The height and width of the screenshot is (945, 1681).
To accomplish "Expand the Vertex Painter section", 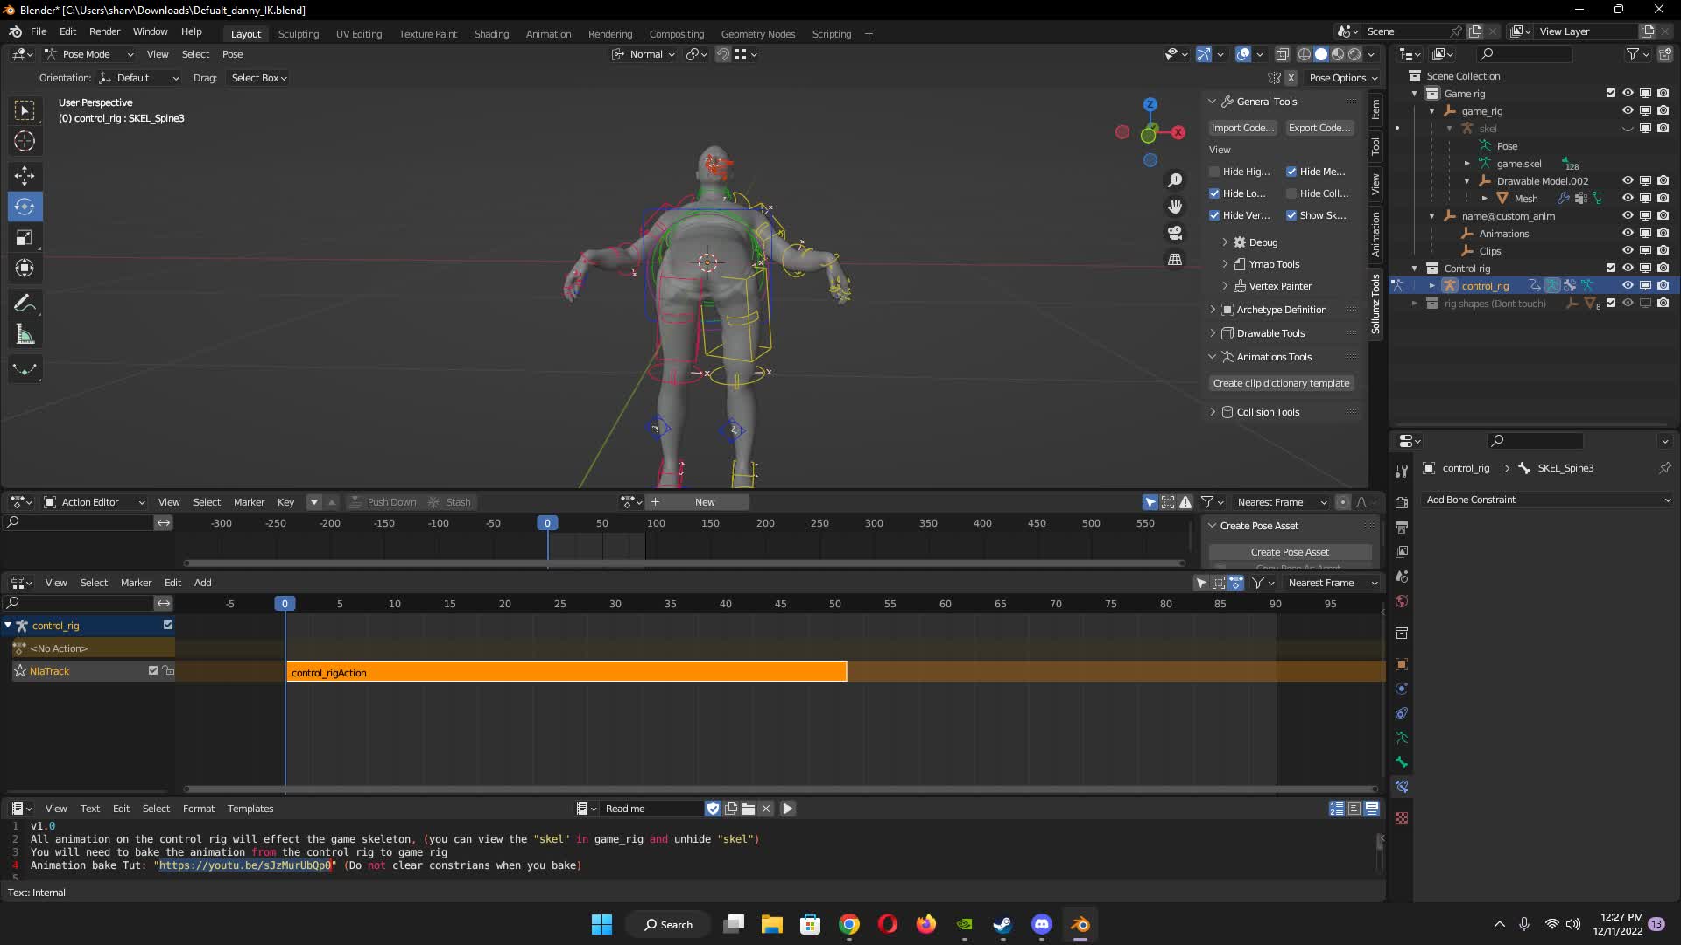I will [1280, 286].
